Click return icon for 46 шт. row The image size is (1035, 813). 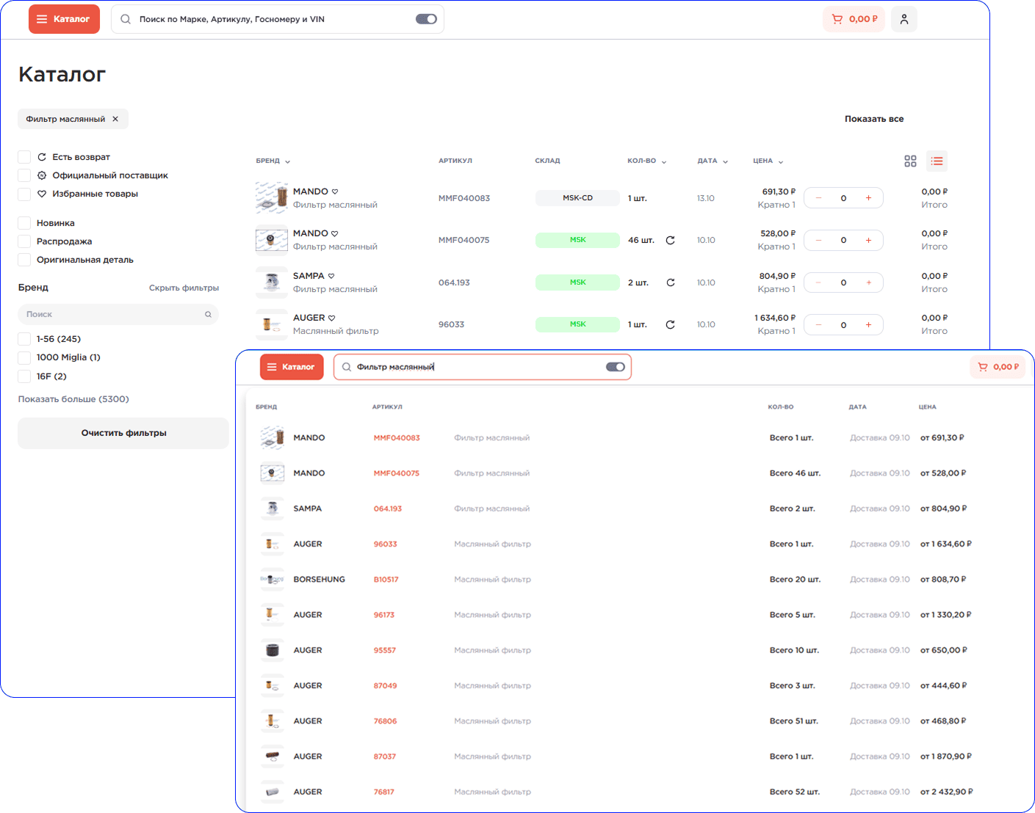click(670, 241)
